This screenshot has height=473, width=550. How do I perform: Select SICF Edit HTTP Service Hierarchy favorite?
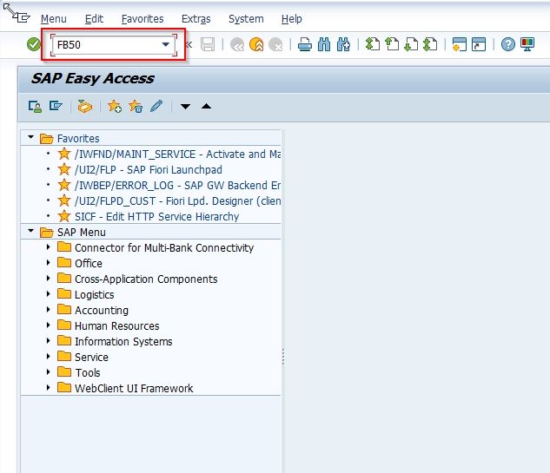(156, 216)
